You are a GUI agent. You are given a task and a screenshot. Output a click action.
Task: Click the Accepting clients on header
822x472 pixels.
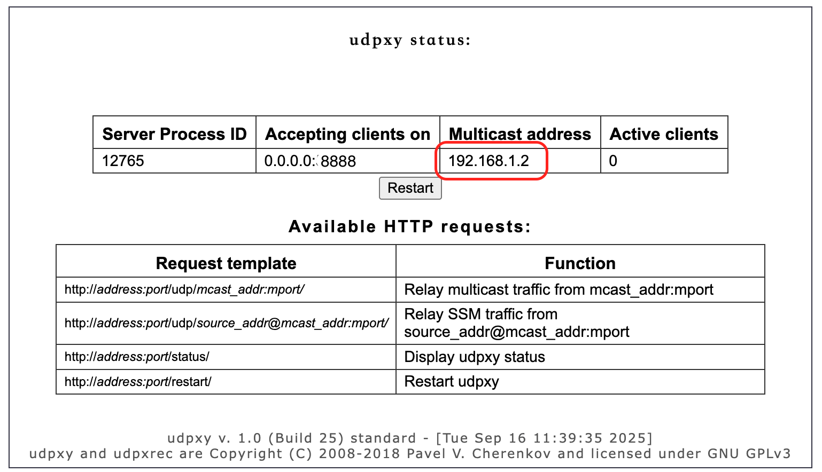347,134
